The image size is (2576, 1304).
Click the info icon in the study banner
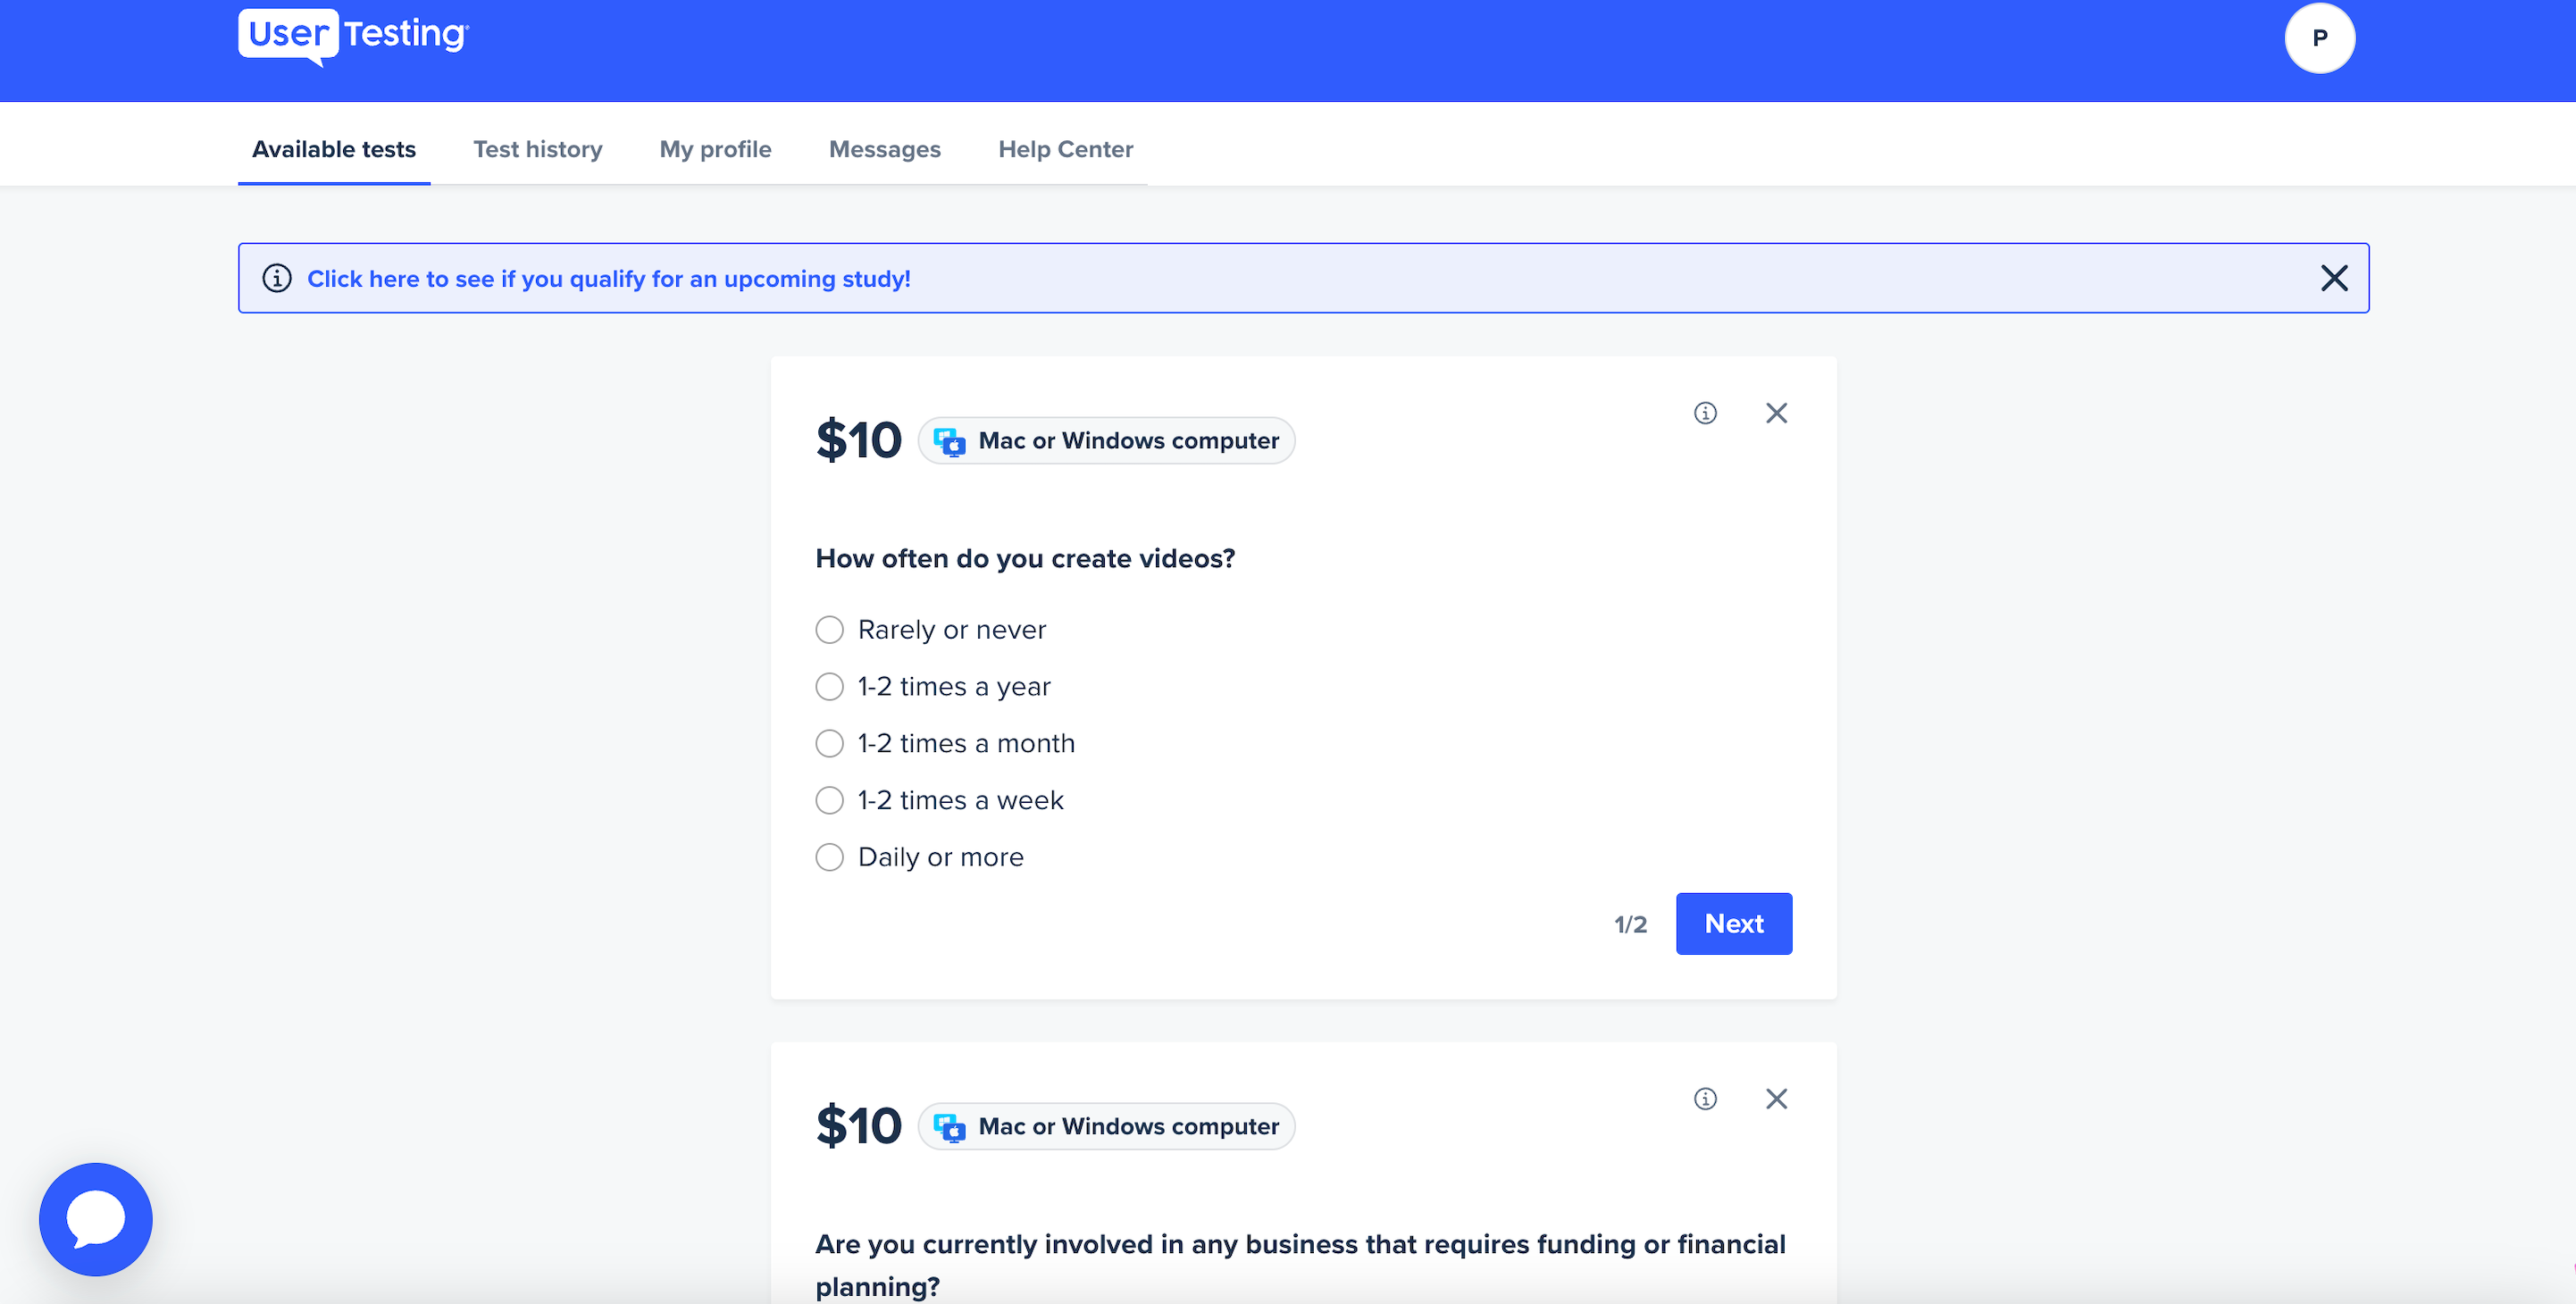[277, 278]
